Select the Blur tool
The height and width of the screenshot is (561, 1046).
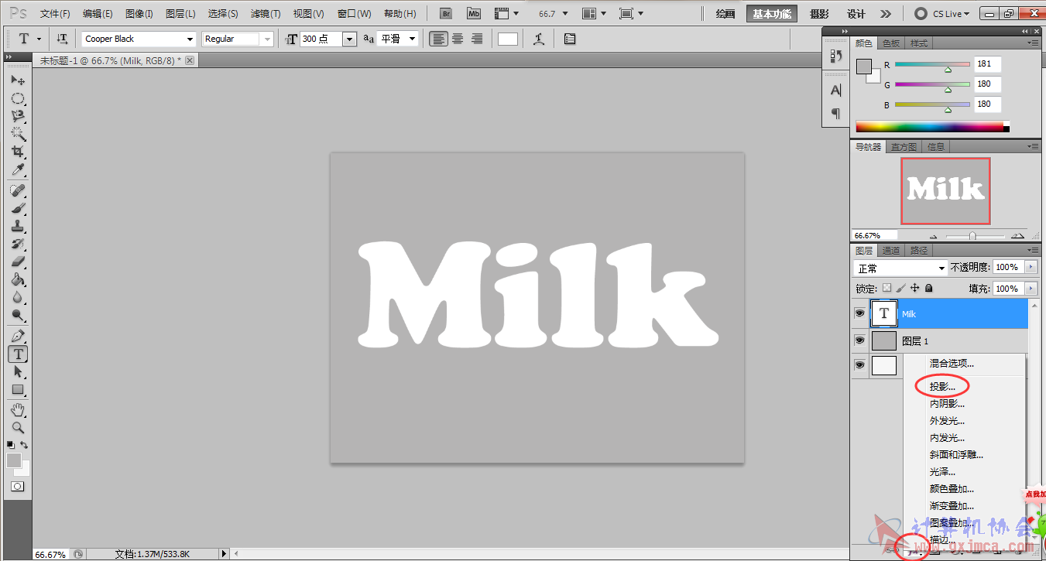[18, 297]
